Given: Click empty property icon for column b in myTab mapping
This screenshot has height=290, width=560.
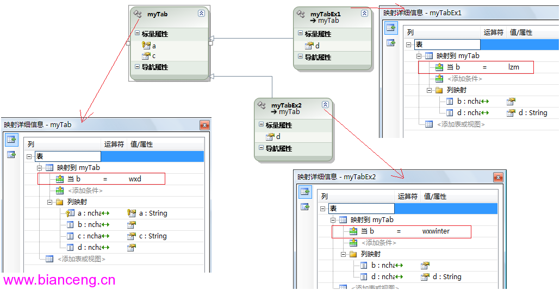Looking at the screenshot, I should [132, 225].
